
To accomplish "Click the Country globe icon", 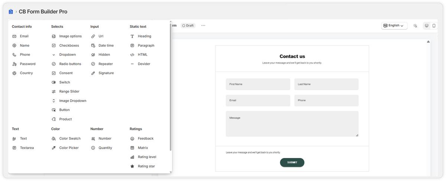I will tap(14, 73).
